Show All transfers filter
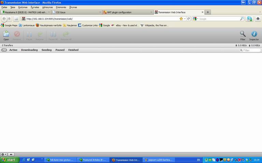Image resolution: width=262 pixels, height=163 pixels. 4,50
